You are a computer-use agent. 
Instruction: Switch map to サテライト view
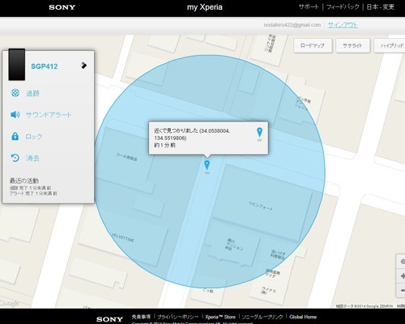[x=352, y=45]
